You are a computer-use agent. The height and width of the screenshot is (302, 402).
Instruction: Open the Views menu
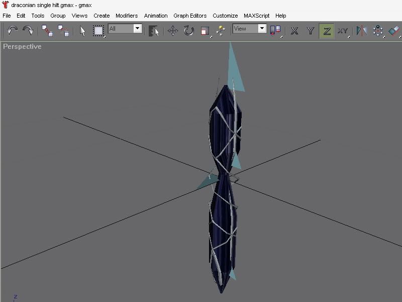79,16
